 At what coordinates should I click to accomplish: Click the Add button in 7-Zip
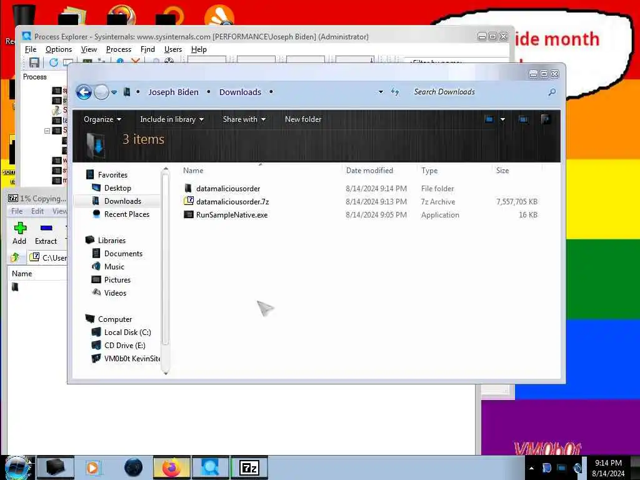(x=19, y=234)
